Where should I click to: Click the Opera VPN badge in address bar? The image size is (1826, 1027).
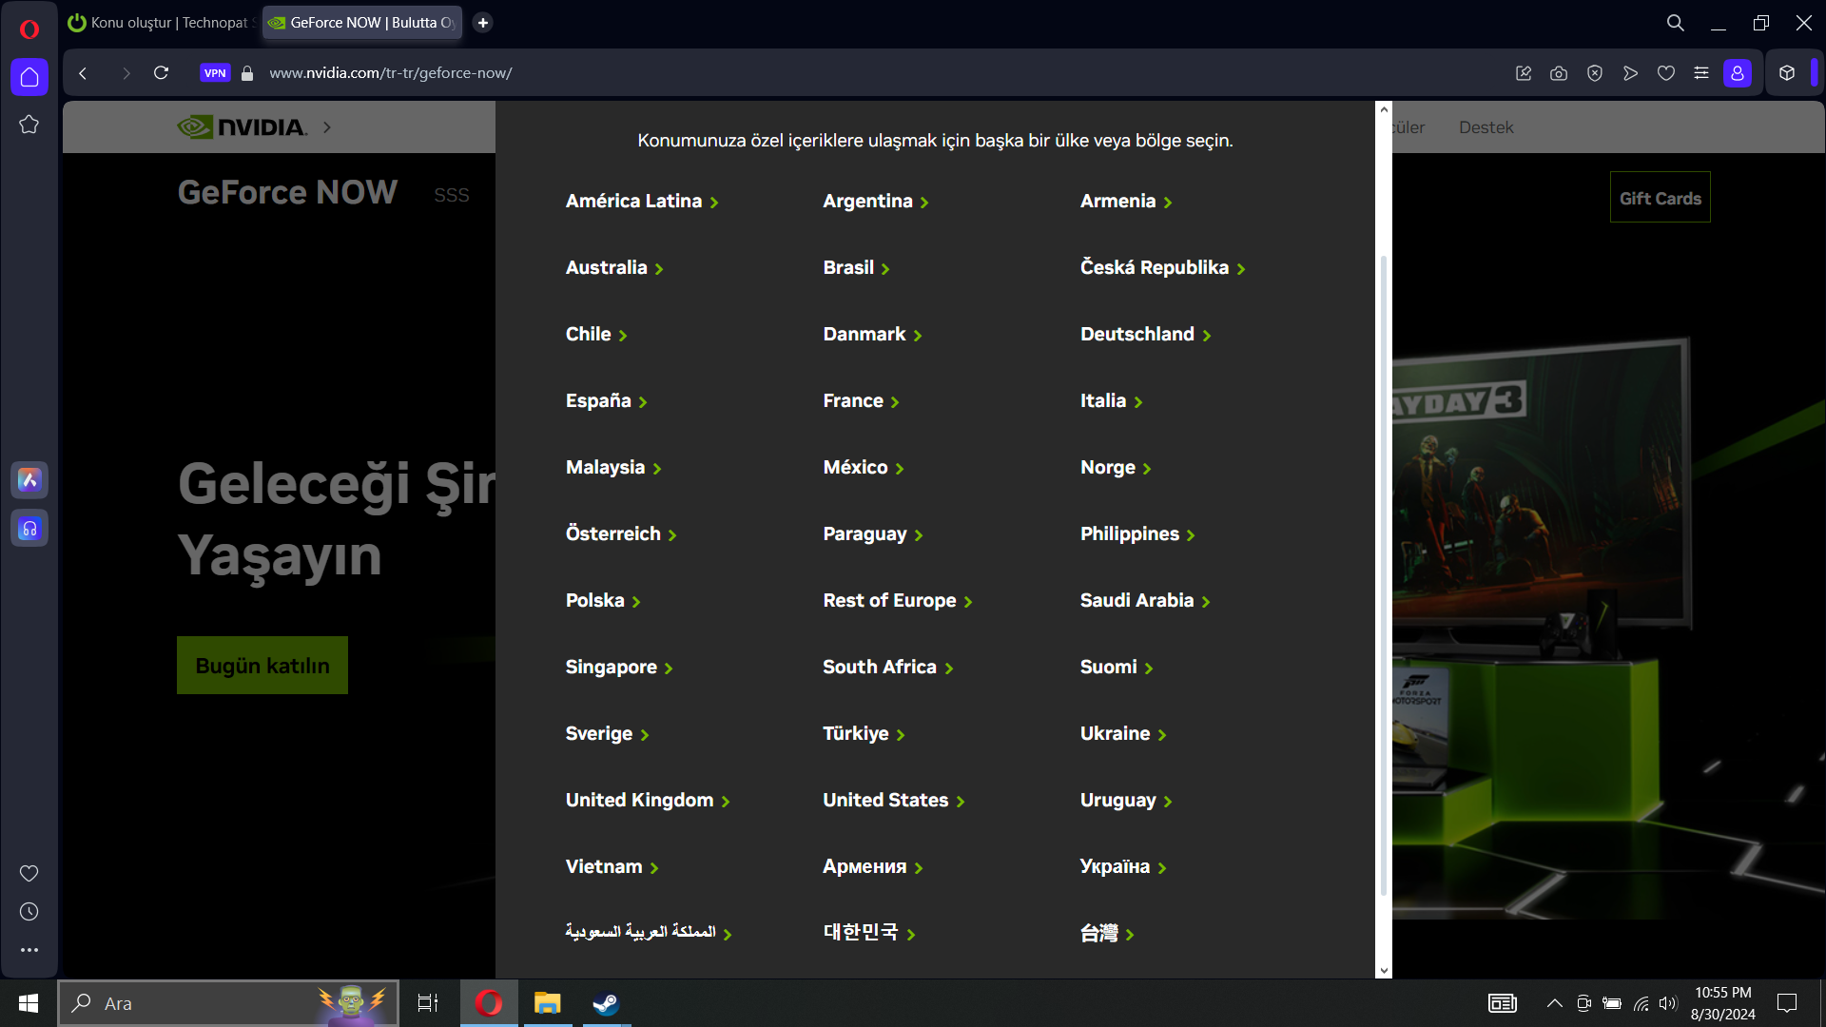click(x=215, y=73)
